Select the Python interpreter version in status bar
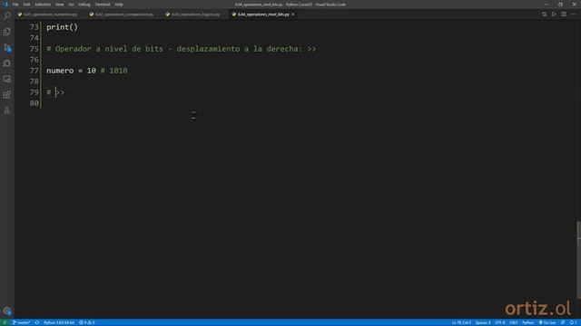581x326 pixels. tap(59, 322)
